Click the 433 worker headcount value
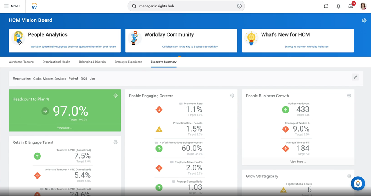This screenshot has width=371, height=196. point(303,109)
